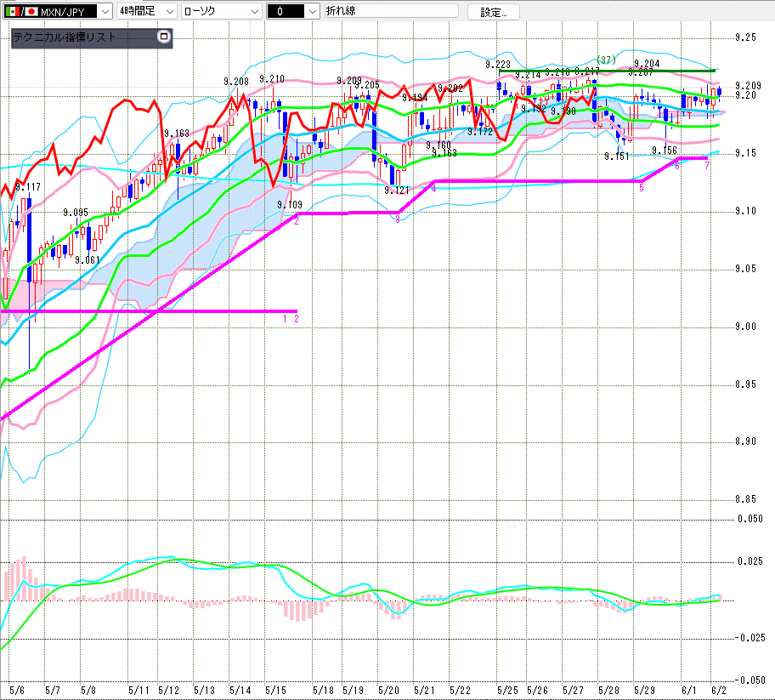775x700 pixels.
Task: Open the 設定... settings button
Action: click(x=493, y=12)
